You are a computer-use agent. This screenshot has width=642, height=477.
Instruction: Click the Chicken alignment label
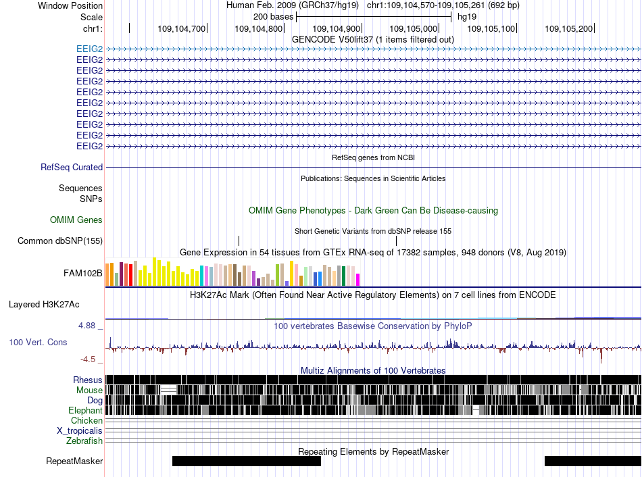click(87, 420)
